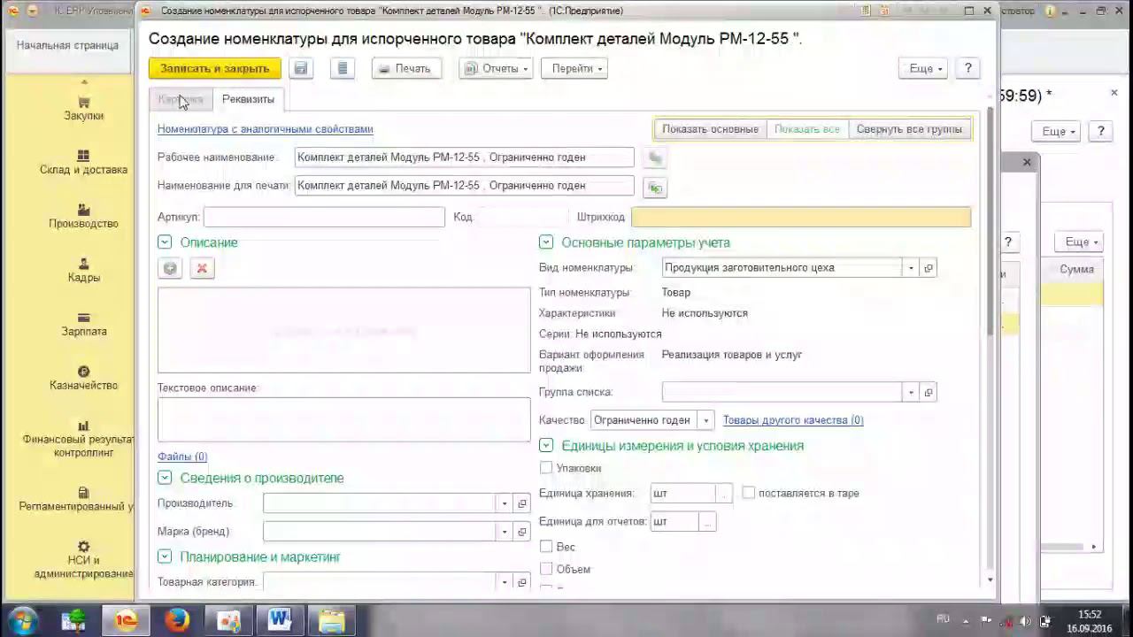Enable the Упаковки checkbox
The image size is (1133, 637).
[x=546, y=467]
